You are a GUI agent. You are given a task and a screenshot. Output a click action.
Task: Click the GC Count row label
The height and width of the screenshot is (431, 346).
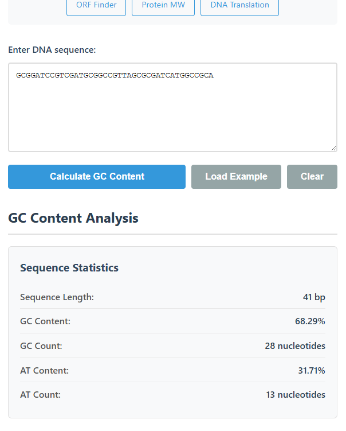[41, 346]
